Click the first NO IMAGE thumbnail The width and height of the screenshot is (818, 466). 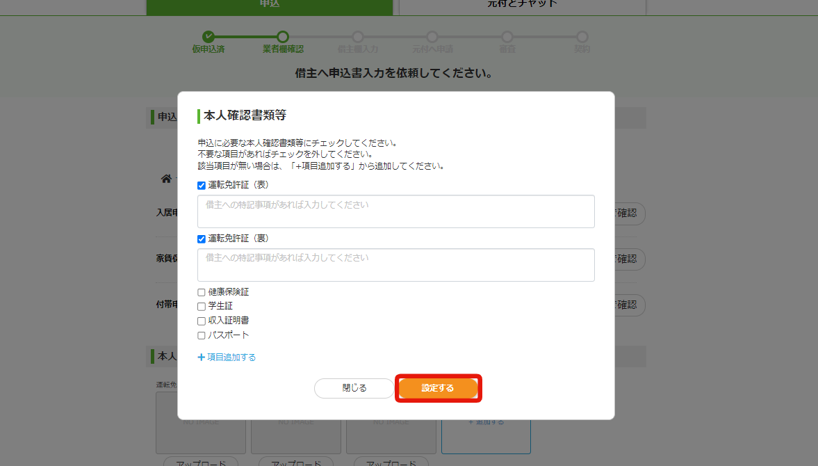[x=201, y=423]
